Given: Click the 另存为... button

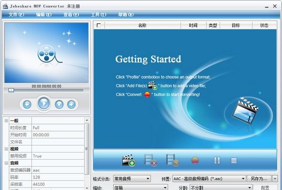Looking at the screenshot, I should (x=259, y=179).
